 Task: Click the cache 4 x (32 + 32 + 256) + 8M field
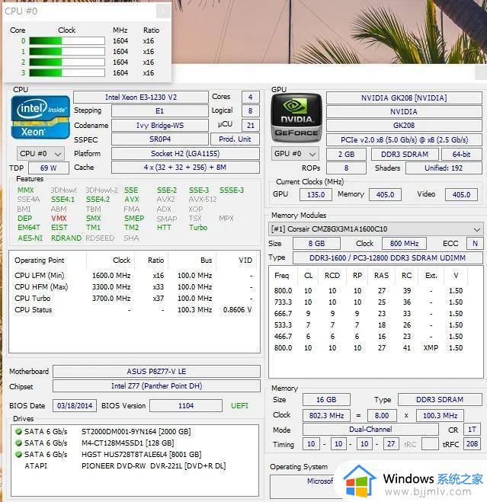[x=185, y=168]
